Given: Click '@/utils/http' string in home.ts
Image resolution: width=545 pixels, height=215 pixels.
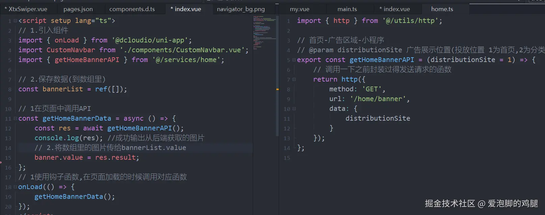Looking at the screenshot, I should (x=410, y=21).
